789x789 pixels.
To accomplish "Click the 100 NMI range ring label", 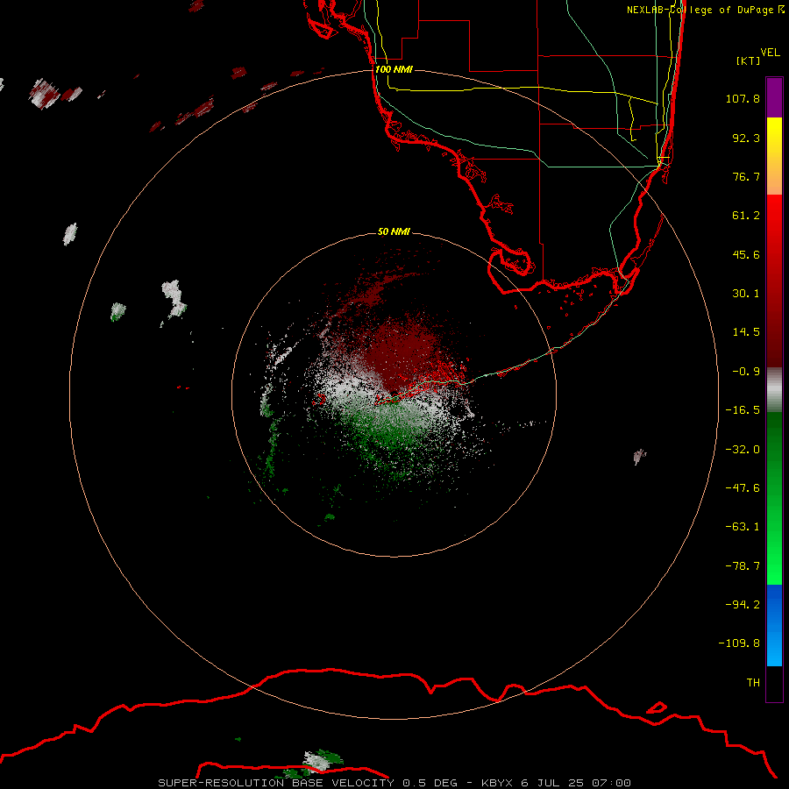I will coord(394,69).
